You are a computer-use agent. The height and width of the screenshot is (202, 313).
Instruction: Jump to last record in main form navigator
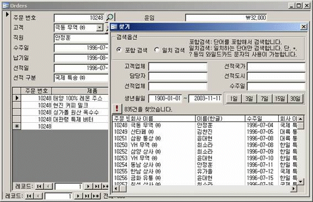coord(87,196)
